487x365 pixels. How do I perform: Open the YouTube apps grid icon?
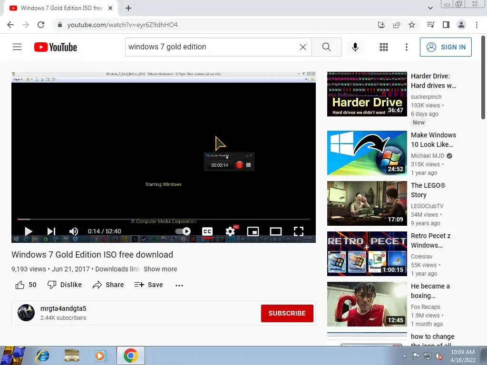384,47
